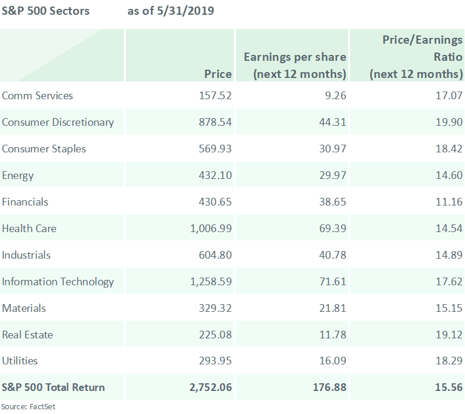Pick Energy P/E ratio 14.60
The image size is (465, 414).
pyautogui.click(x=449, y=175)
